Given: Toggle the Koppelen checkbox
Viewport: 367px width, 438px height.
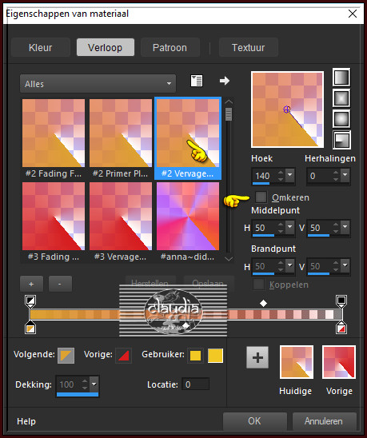Looking at the screenshot, I should click(x=258, y=285).
